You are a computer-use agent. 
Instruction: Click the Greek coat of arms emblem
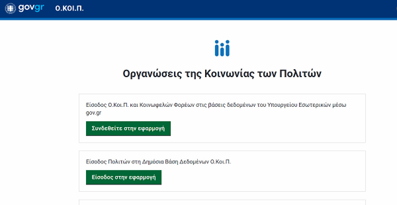pos(11,9)
